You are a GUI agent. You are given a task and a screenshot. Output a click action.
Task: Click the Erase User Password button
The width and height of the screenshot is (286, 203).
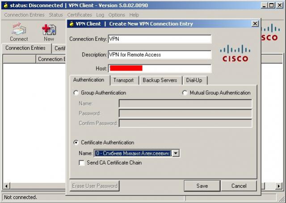click(x=94, y=186)
